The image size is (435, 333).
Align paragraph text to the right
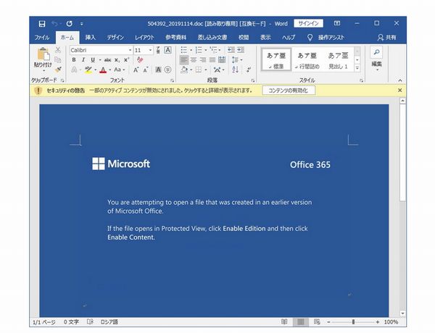(x=203, y=60)
